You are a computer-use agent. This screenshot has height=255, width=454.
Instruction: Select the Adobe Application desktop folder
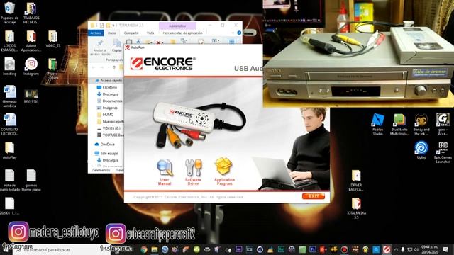pyautogui.click(x=31, y=41)
